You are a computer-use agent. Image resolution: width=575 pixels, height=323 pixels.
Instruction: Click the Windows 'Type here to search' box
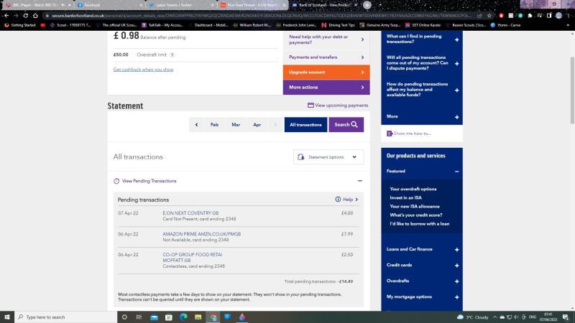pos(66,317)
